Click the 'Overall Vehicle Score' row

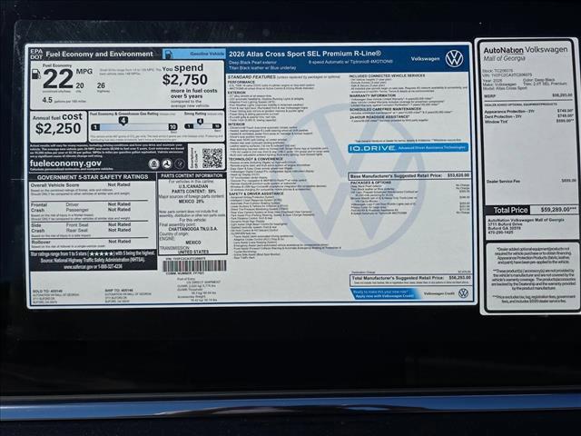coord(81,184)
